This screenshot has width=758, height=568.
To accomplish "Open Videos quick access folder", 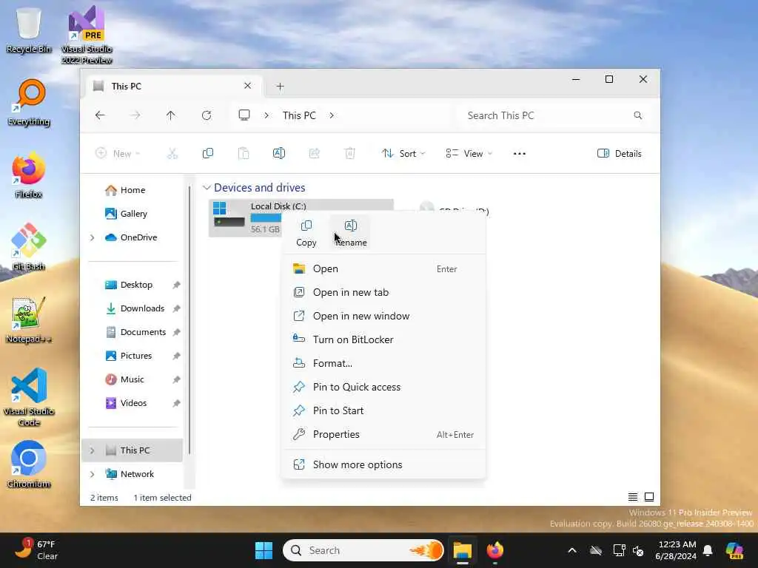I will click(133, 403).
